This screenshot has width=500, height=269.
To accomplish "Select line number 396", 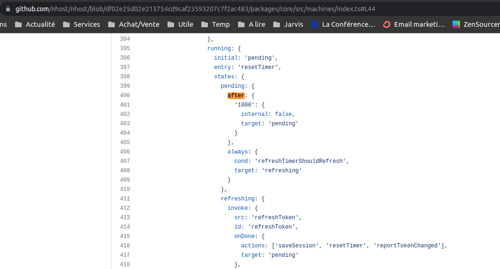I will (125, 58).
